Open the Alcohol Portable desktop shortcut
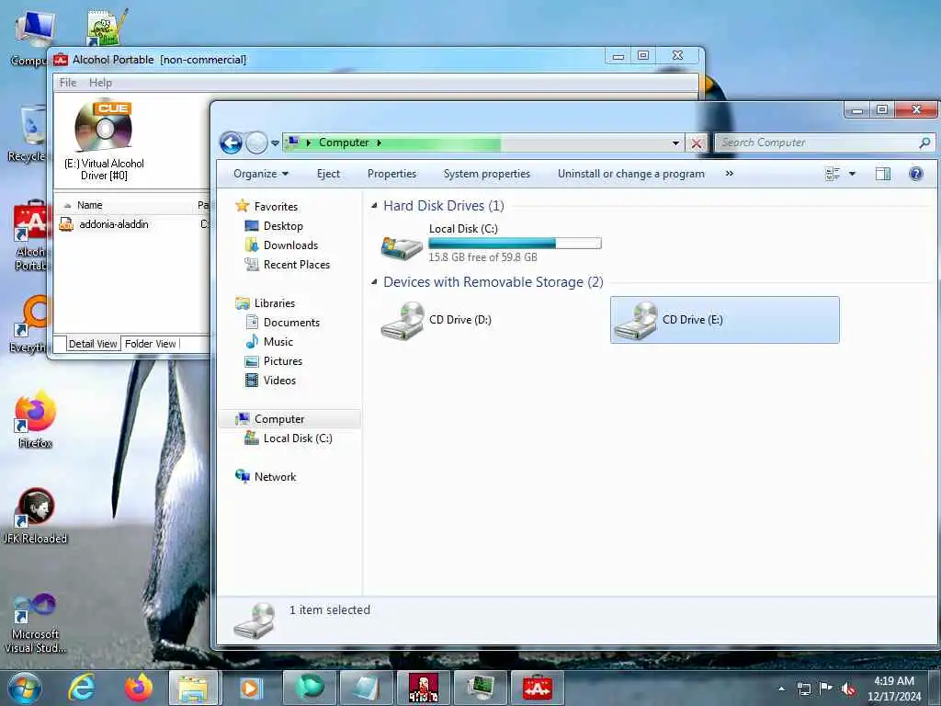Image resolution: width=941 pixels, height=706 pixels. (30, 235)
